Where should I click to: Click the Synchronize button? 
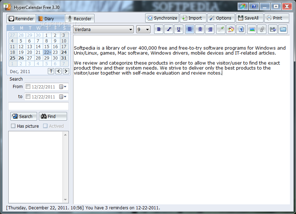point(162,18)
